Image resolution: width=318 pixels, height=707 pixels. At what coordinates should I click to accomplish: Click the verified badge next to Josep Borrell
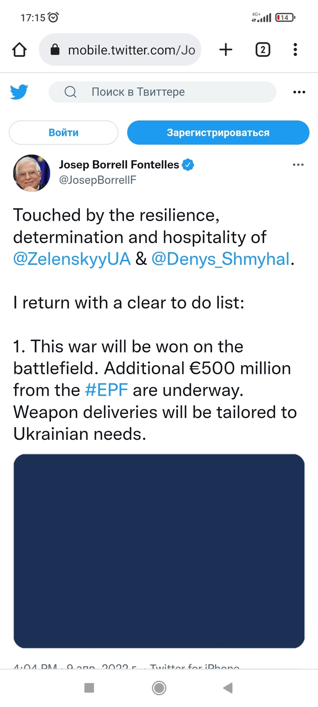click(x=188, y=164)
